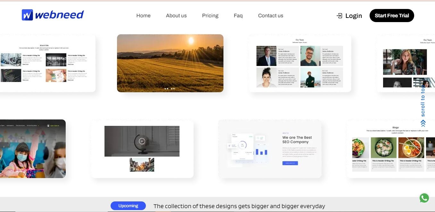Select the Blogs food bowls template
This screenshot has height=212, width=435.
391,149
